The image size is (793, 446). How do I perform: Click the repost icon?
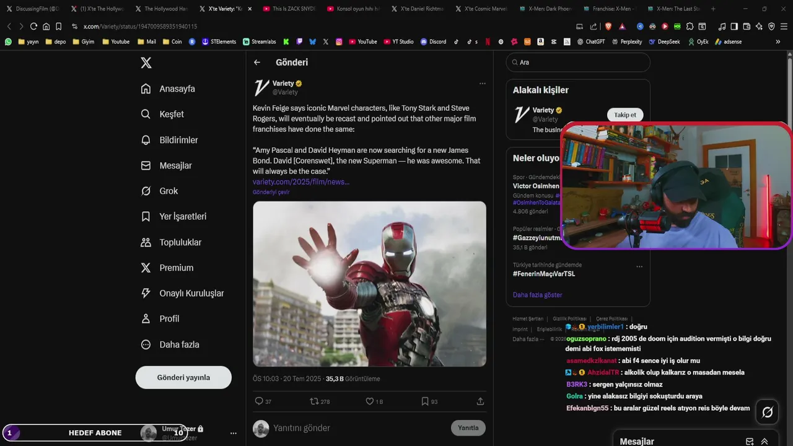coord(314,401)
